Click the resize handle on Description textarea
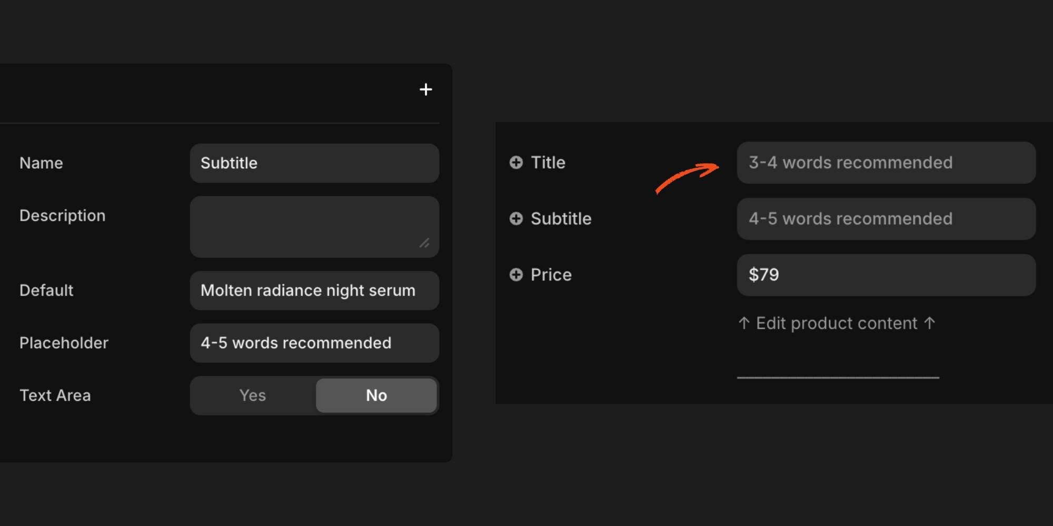Screen dimensions: 1053x526 pos(425,243)
